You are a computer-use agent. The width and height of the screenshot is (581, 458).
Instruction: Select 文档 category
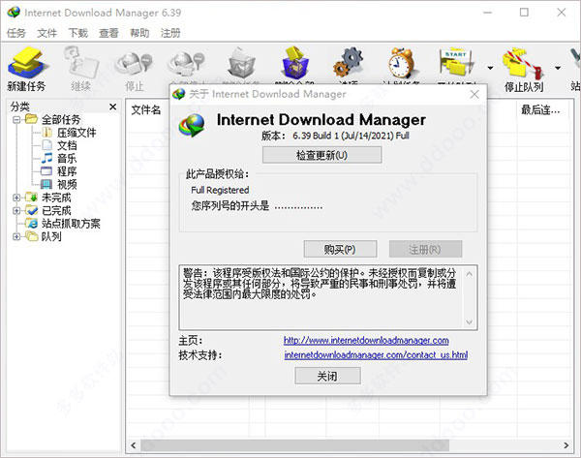(67, 145)
